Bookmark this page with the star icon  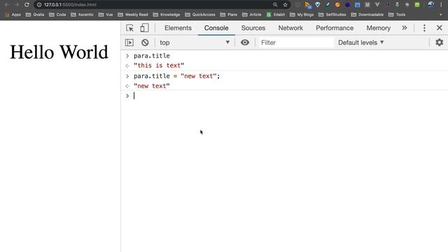pos(285,5)
